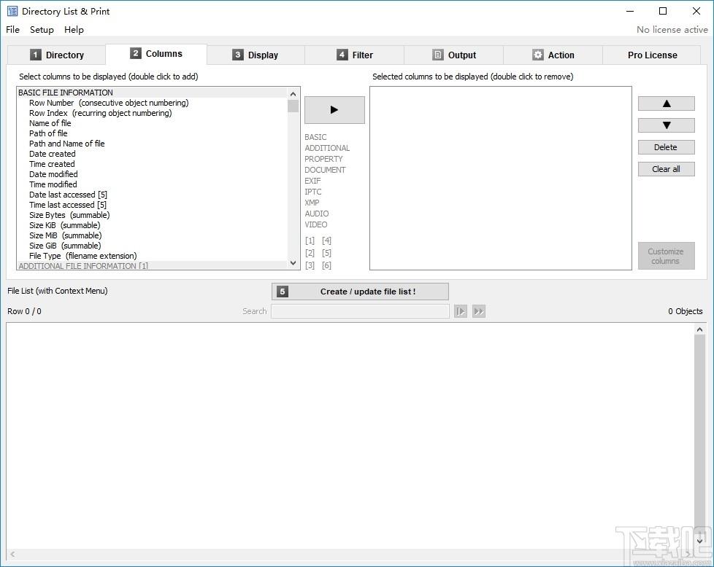Select Row Index column entry
This screenshot has width=714, height=567.
(x=152, y=113)
